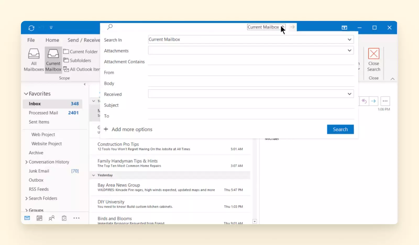The width and height of the screenshot is (419, 245).
Task: Expand the Conversation History folder
Action: coord(26,162)
